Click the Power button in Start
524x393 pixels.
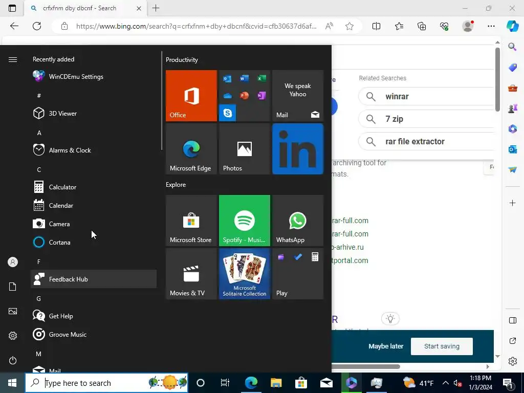[x=13, y=360]
